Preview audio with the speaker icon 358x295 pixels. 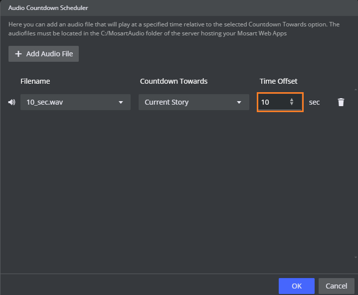click(x=12, y=102)
